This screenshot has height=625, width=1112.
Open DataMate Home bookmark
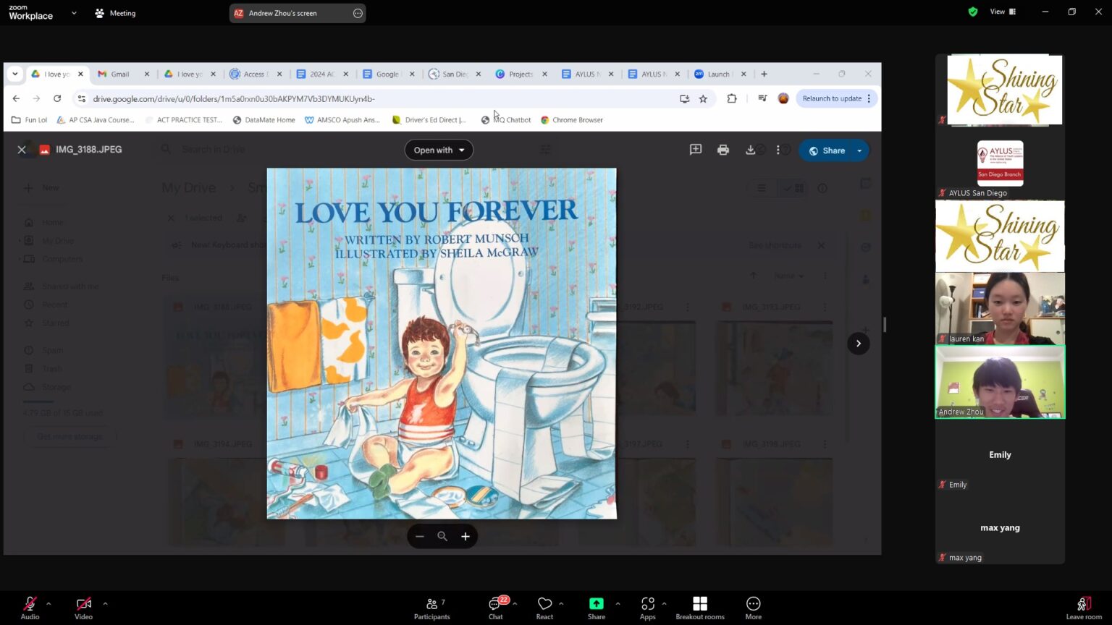tap(264, 120)
